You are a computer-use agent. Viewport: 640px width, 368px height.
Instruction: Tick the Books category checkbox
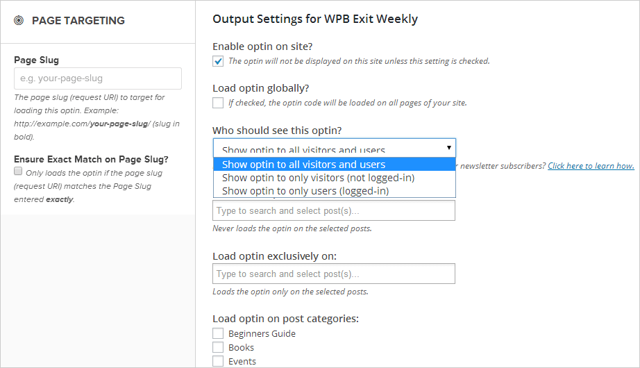pyautogui.click(x=218, y=348)
